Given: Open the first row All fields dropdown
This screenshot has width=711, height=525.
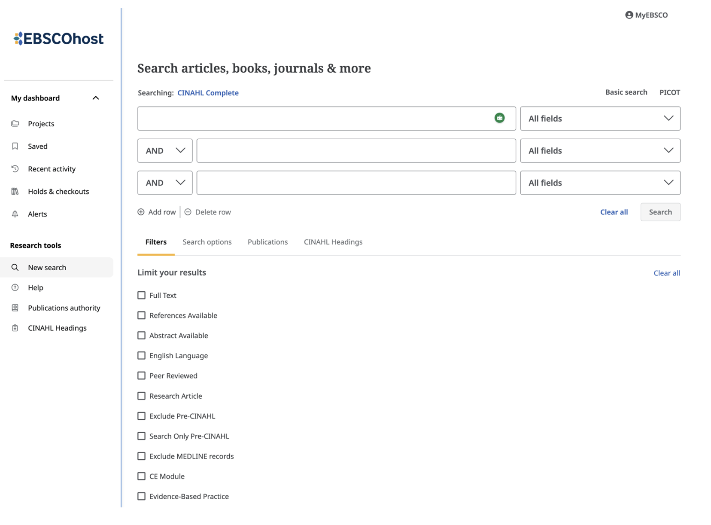Looking at the screenshot, I should [x=600, y=119].
